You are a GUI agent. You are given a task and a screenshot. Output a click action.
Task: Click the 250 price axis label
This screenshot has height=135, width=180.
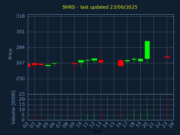[21, 79]
